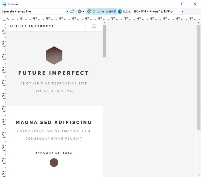Viewport: 201px width, 177px height.
Task: Click the preview page scrollbar thumb
Action: pyautogui.click(x=105, y=40)
